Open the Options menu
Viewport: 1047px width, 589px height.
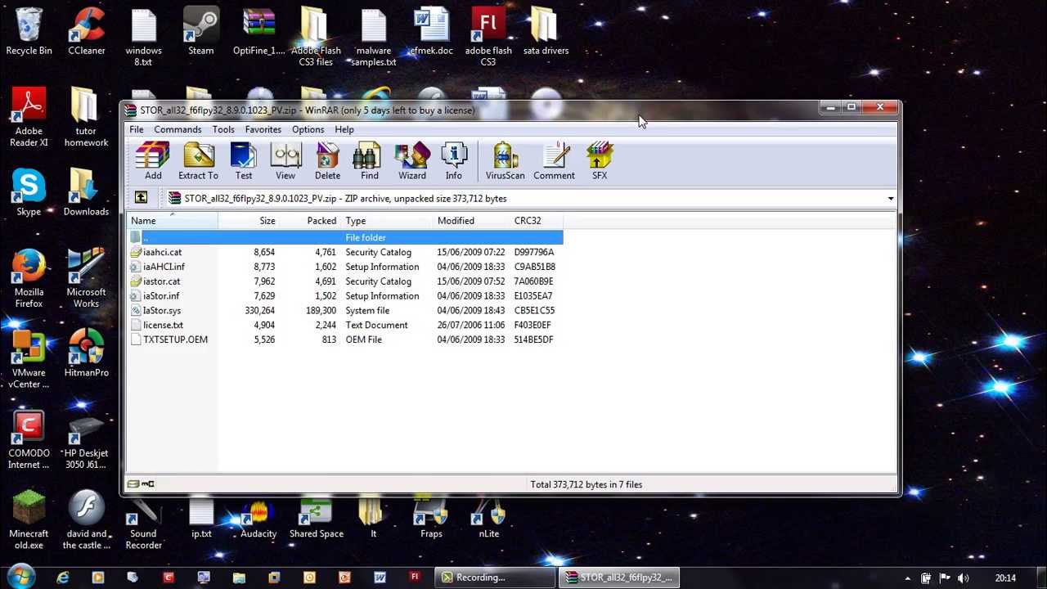pos(308,129)
